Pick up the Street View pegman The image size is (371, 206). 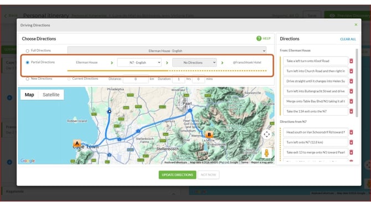[267, 153]
